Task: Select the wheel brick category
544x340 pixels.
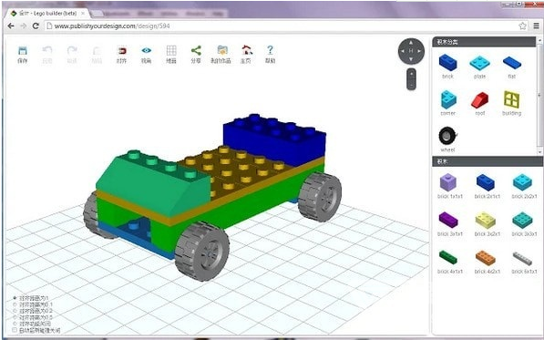Action: (x=448, y=139)
